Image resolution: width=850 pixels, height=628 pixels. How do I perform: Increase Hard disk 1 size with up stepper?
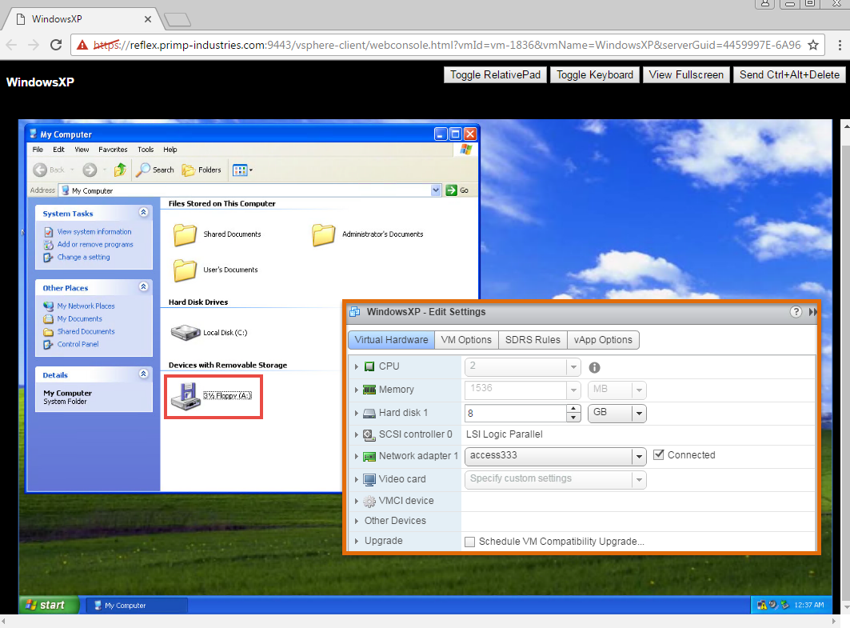pyautogui.click(x=573, y=409)
